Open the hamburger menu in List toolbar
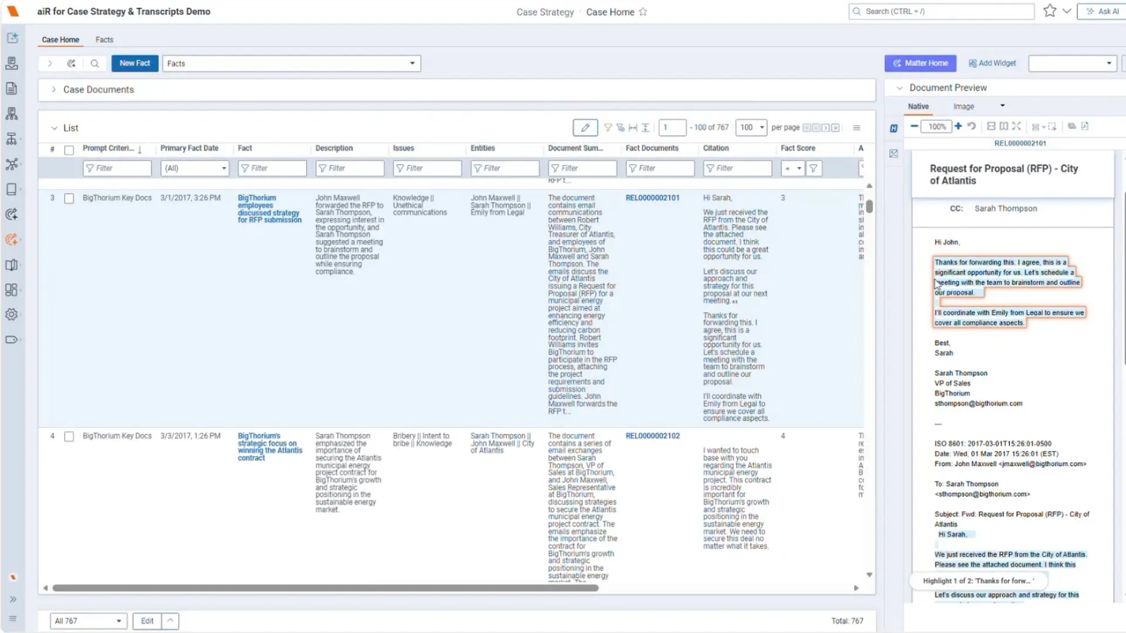This screenshot has width=1126, height=633. click(x=856, y=128)
